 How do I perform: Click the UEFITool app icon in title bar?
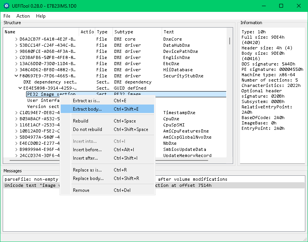pos(7,6)
